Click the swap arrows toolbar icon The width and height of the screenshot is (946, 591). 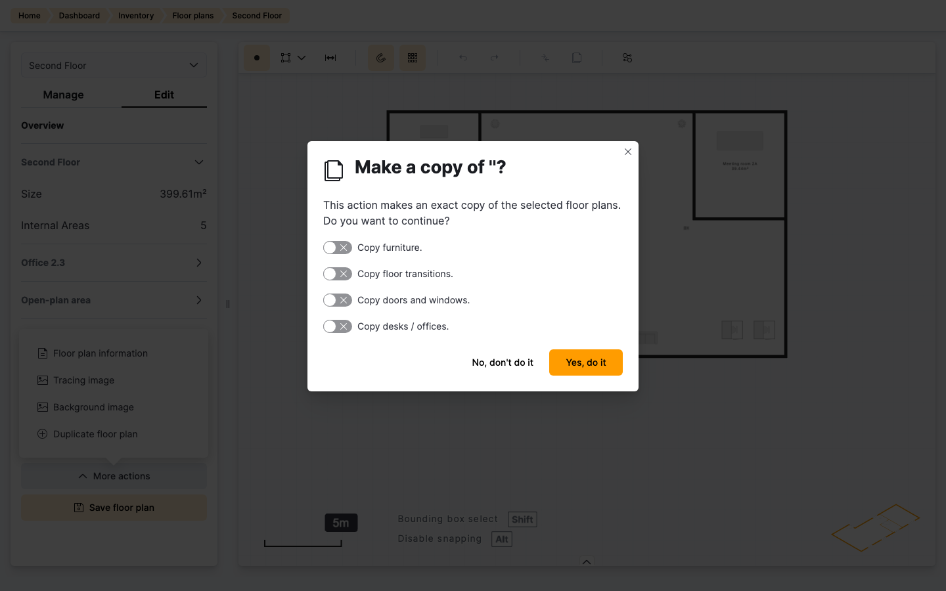pyautogui.click(x=545, y=58)
